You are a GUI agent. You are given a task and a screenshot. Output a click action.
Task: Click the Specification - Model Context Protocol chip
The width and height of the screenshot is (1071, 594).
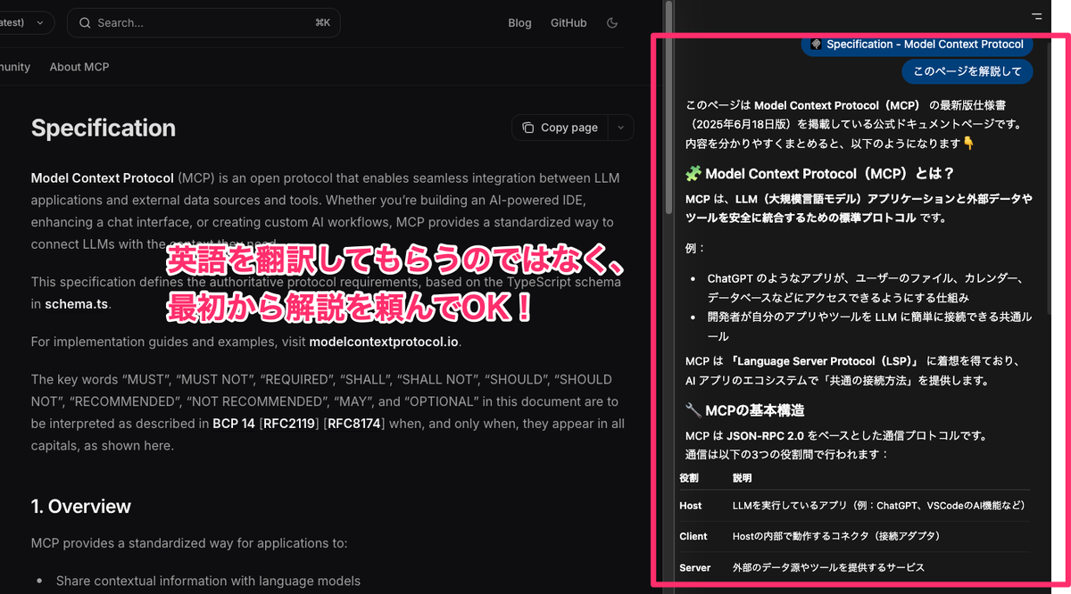point(917,44)
